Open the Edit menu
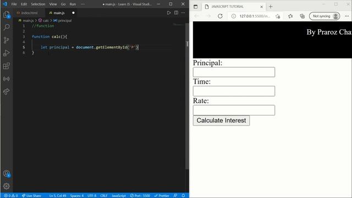Image resolution: width=352 pixels, height=198 pixels. click(x=24, y=4)
